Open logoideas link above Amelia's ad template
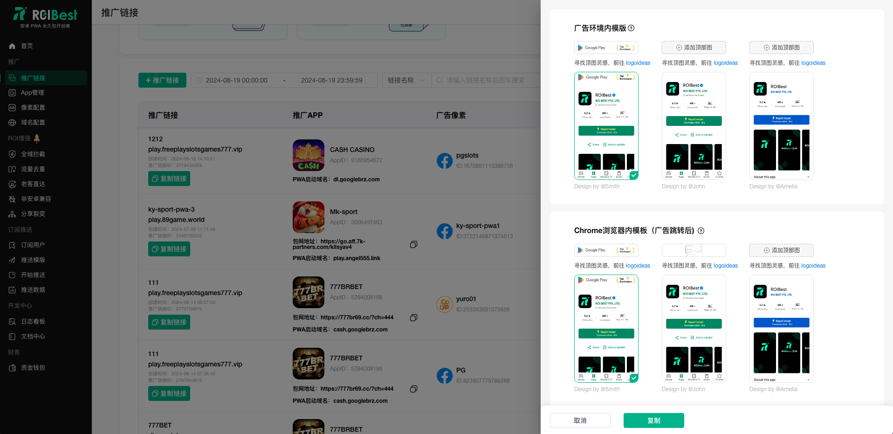Viewport: 893px width, 434px height. click(813, 63)
